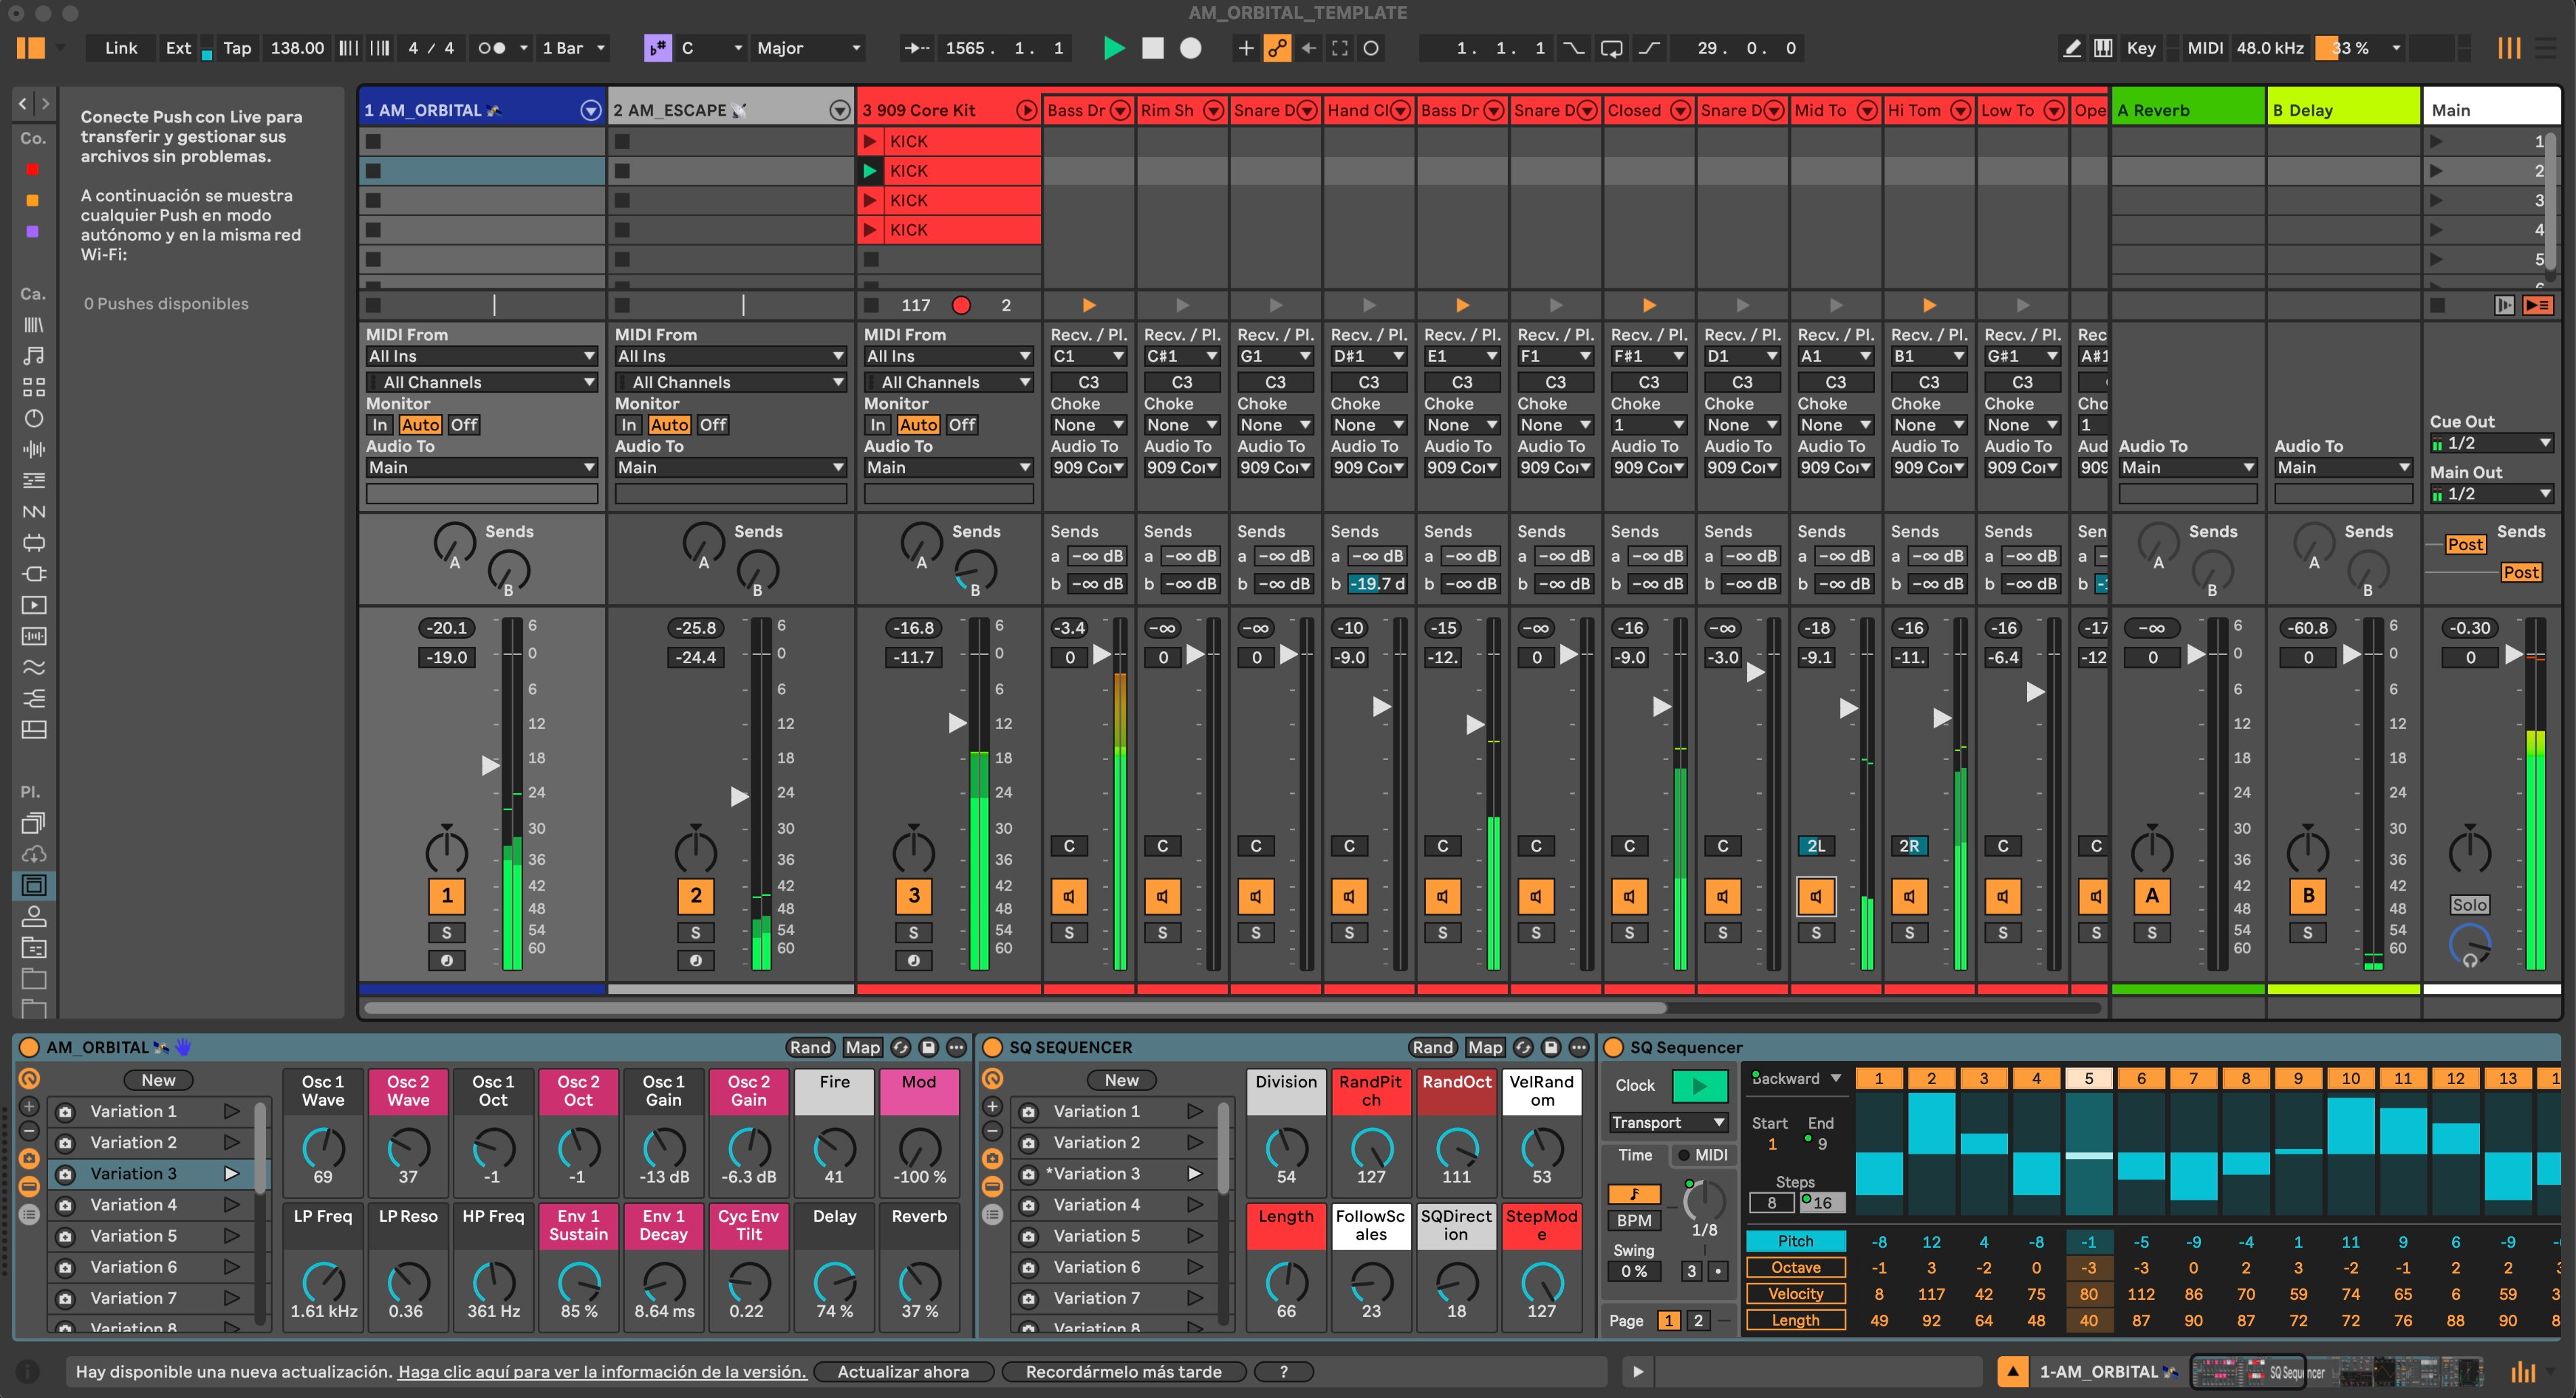Fold the 909 Core Kit group track
Image resolution: width=2576 pixels, height=1398 pixels.
pos(1026,110)
